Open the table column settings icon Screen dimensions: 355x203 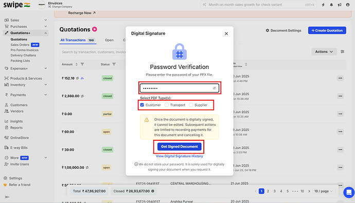click(342, 52)
